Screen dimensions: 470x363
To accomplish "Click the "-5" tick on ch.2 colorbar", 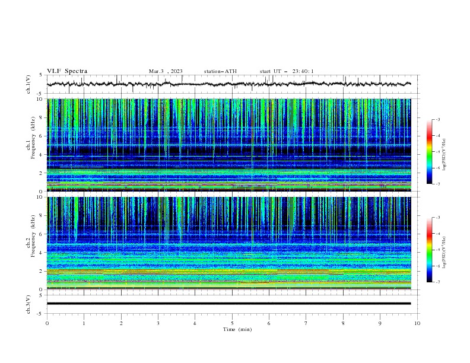I will 437,250.
